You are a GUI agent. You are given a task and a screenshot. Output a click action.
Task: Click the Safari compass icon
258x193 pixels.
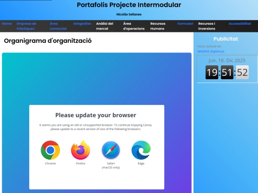click(x=111, y=150)
